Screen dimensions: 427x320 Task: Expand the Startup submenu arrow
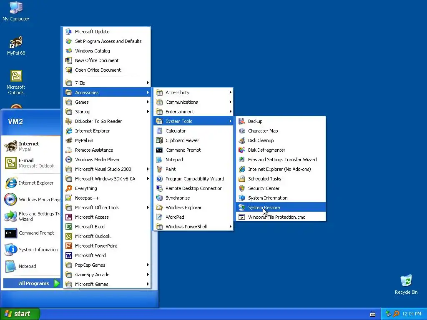[148, 112]
